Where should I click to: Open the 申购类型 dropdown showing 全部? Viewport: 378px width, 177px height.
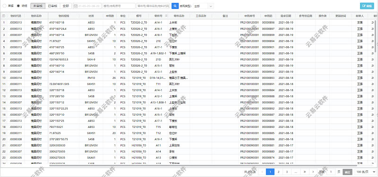pyautogui.click(x=204, y=6)
